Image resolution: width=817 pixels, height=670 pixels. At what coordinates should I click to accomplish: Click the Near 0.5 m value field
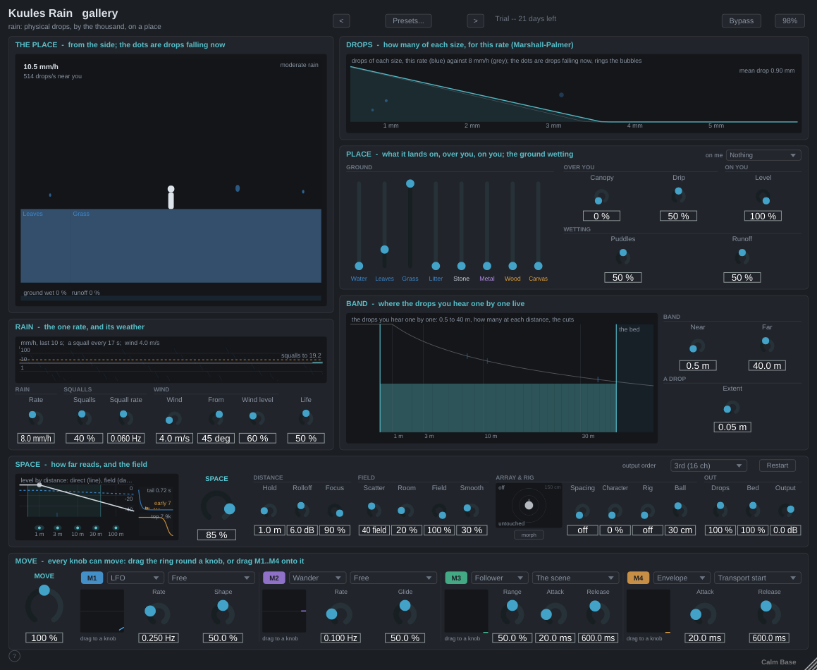tap(698, 366)
